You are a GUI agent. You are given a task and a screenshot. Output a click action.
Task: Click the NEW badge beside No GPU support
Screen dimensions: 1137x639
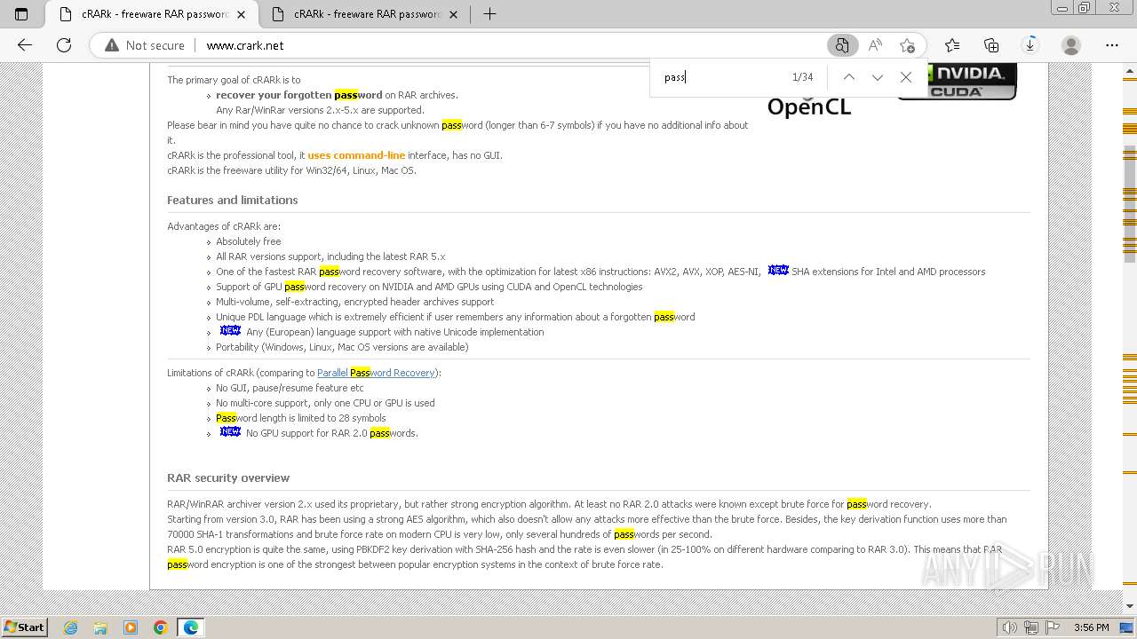(230, 431)
